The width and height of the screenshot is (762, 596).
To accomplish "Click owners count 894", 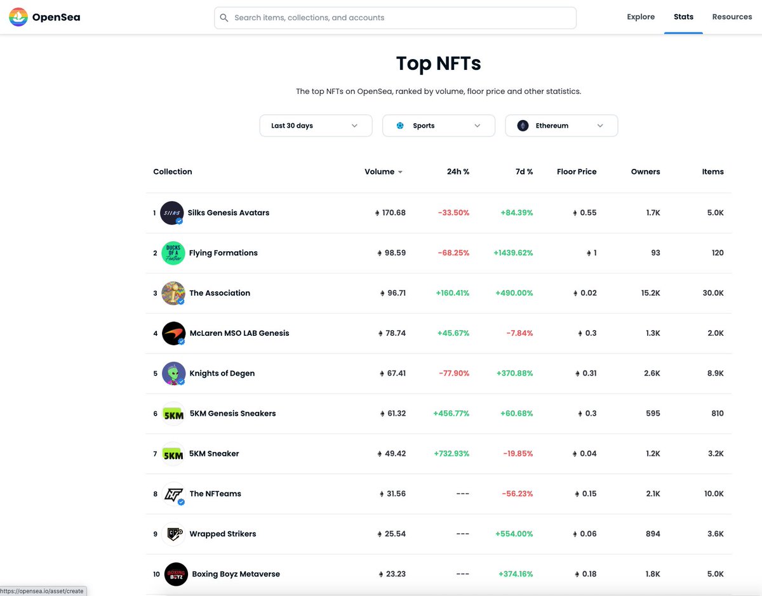I will pyautogui.click(x=653, y=534).
